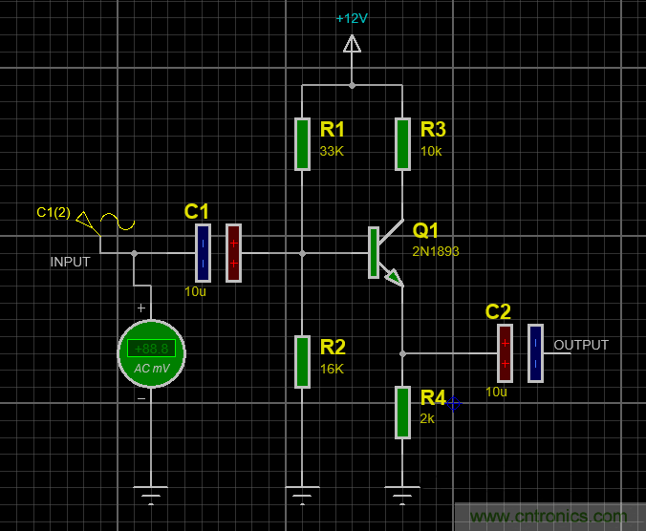This screenshot has height=531, width=646.
Task: Select the 2N1893 part value text
Action: (x=436, y=251)
